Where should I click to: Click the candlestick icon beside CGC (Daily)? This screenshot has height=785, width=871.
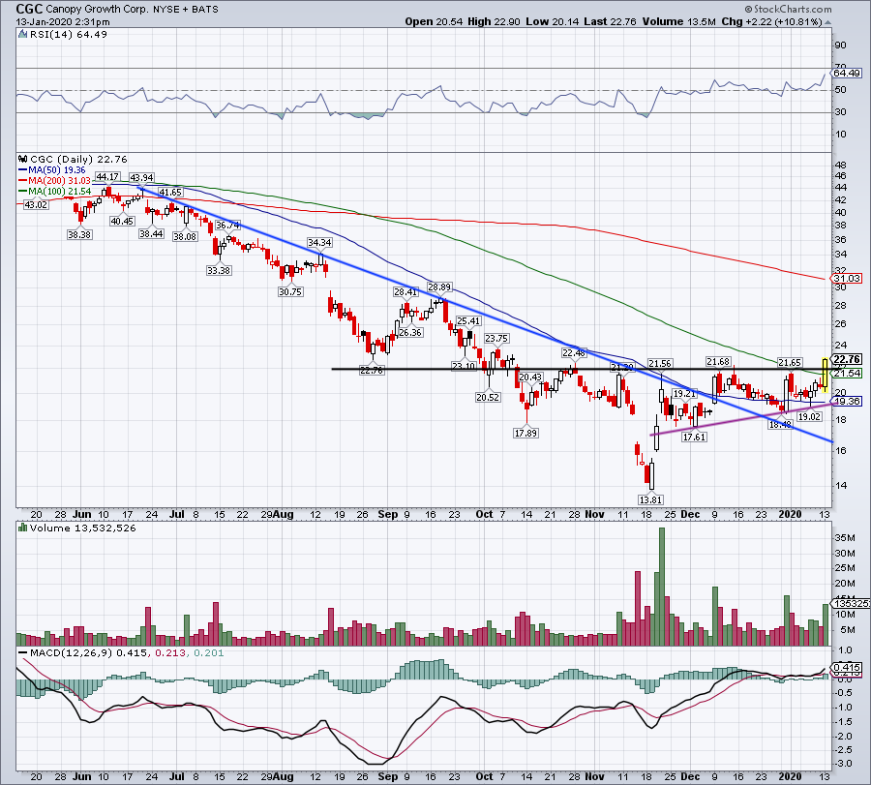(x=23, y=159)
